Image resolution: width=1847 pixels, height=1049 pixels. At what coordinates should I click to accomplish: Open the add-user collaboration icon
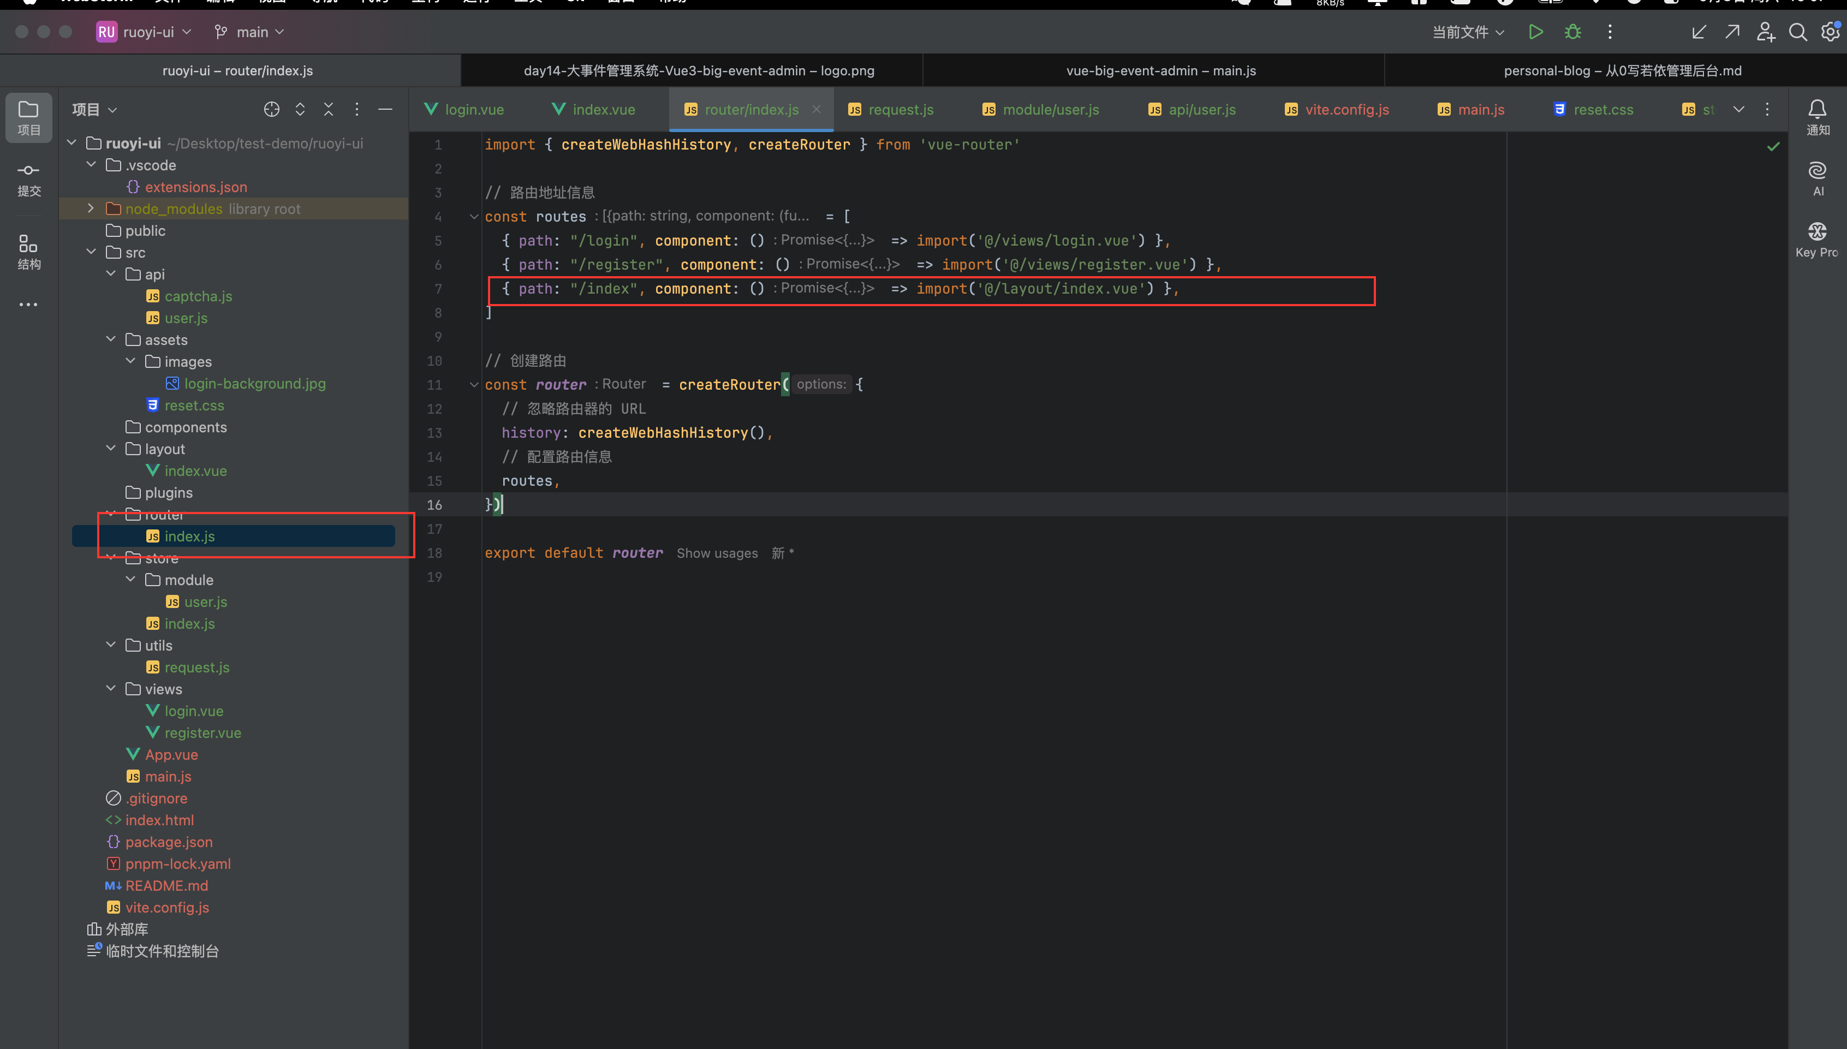tap(1765, 32)
